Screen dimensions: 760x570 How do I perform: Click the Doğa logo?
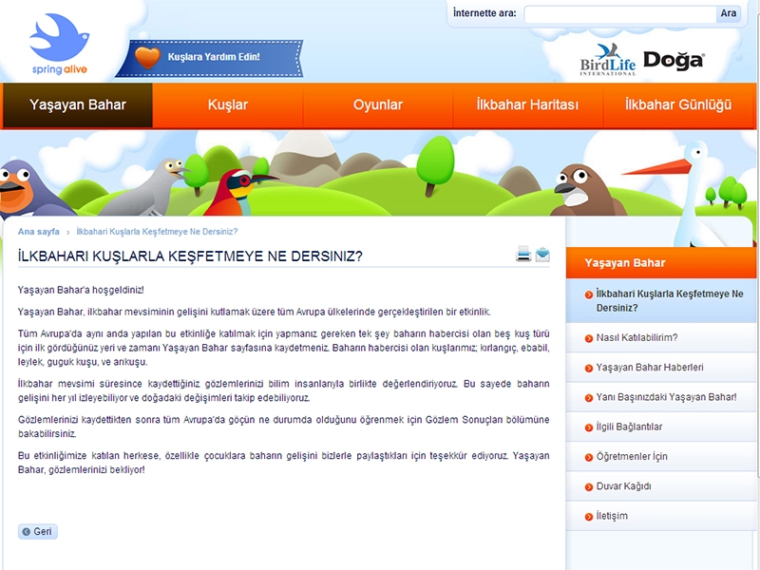tap(674, 60)
